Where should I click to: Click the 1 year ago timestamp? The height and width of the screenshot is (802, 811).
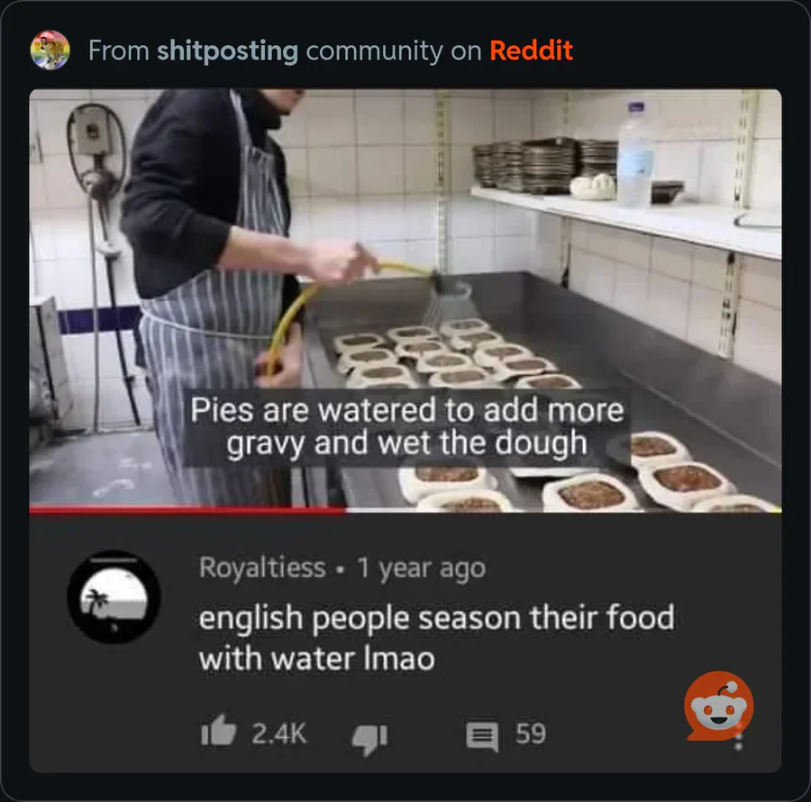422,569
